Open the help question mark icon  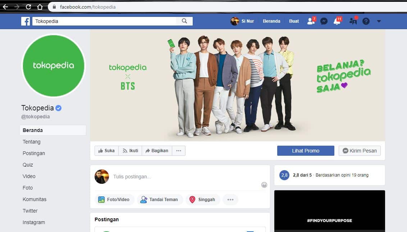click(366, 21)
